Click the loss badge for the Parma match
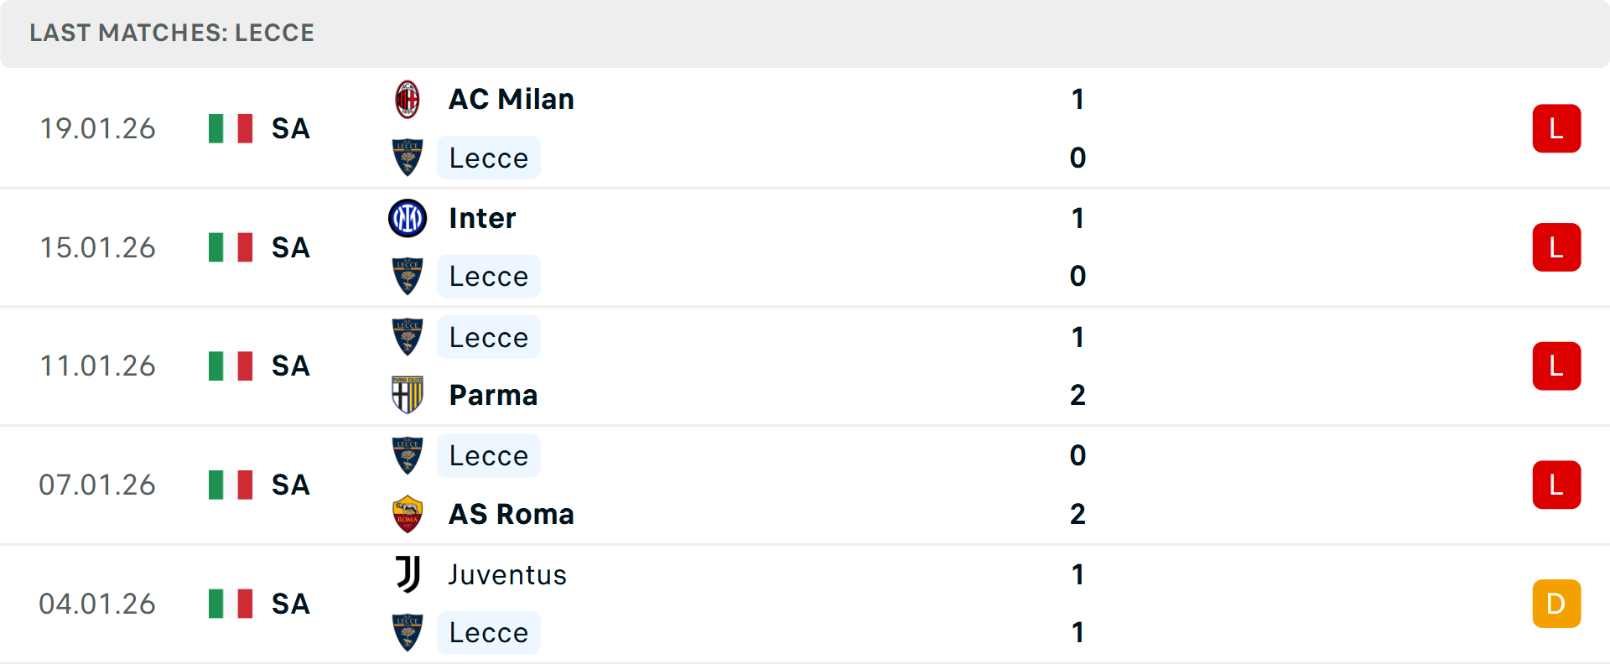Image resolution: width=1610 pixels, height=664 pixels. coord(1556,366)
